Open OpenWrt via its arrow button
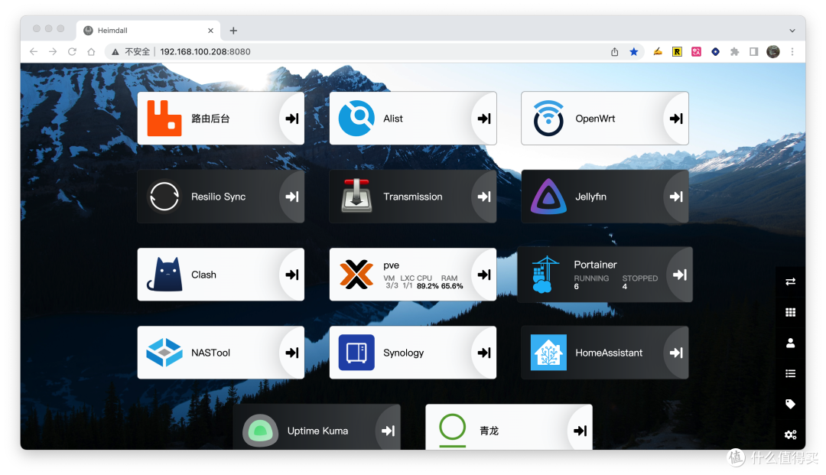Viewport: 826px width, 475px height. [x=676, y=119]
